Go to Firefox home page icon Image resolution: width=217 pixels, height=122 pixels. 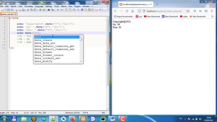pyautogui.click(x=133, y=11)
